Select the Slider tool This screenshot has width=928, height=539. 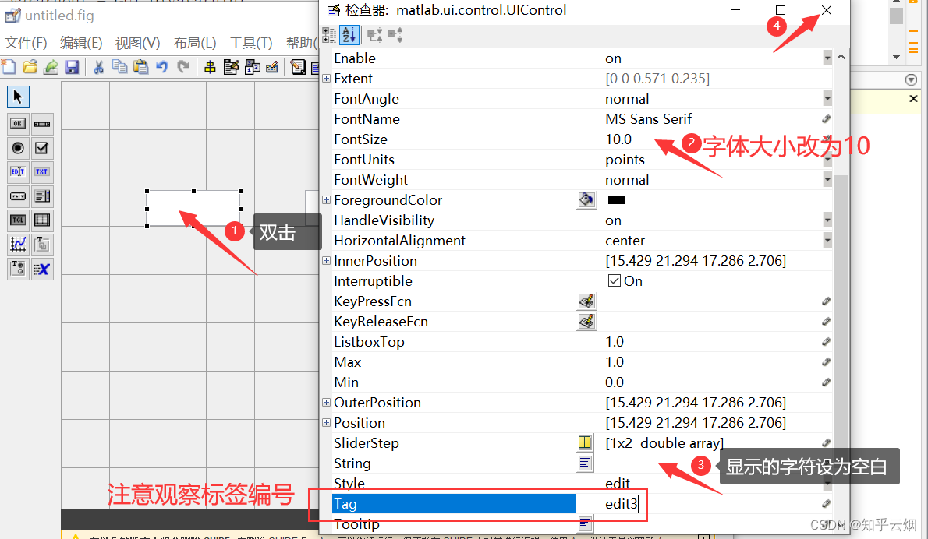pyautogui.click(x=41, y=123)
